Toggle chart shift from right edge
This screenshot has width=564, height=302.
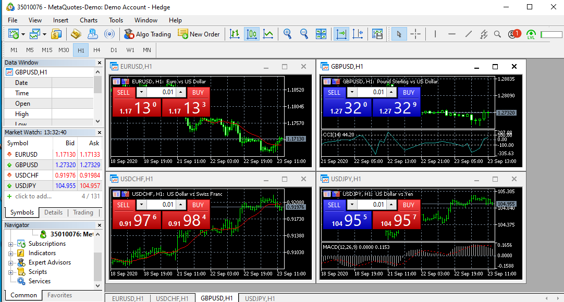tap(358, 34)
